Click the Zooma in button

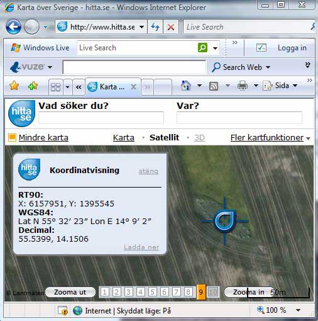coord(249,292)
